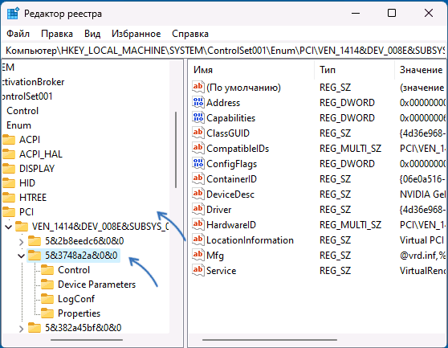This screenshot has height=348, width=448.
Task: Click the ConfigFlags DWORD icon
Action: 198,164
